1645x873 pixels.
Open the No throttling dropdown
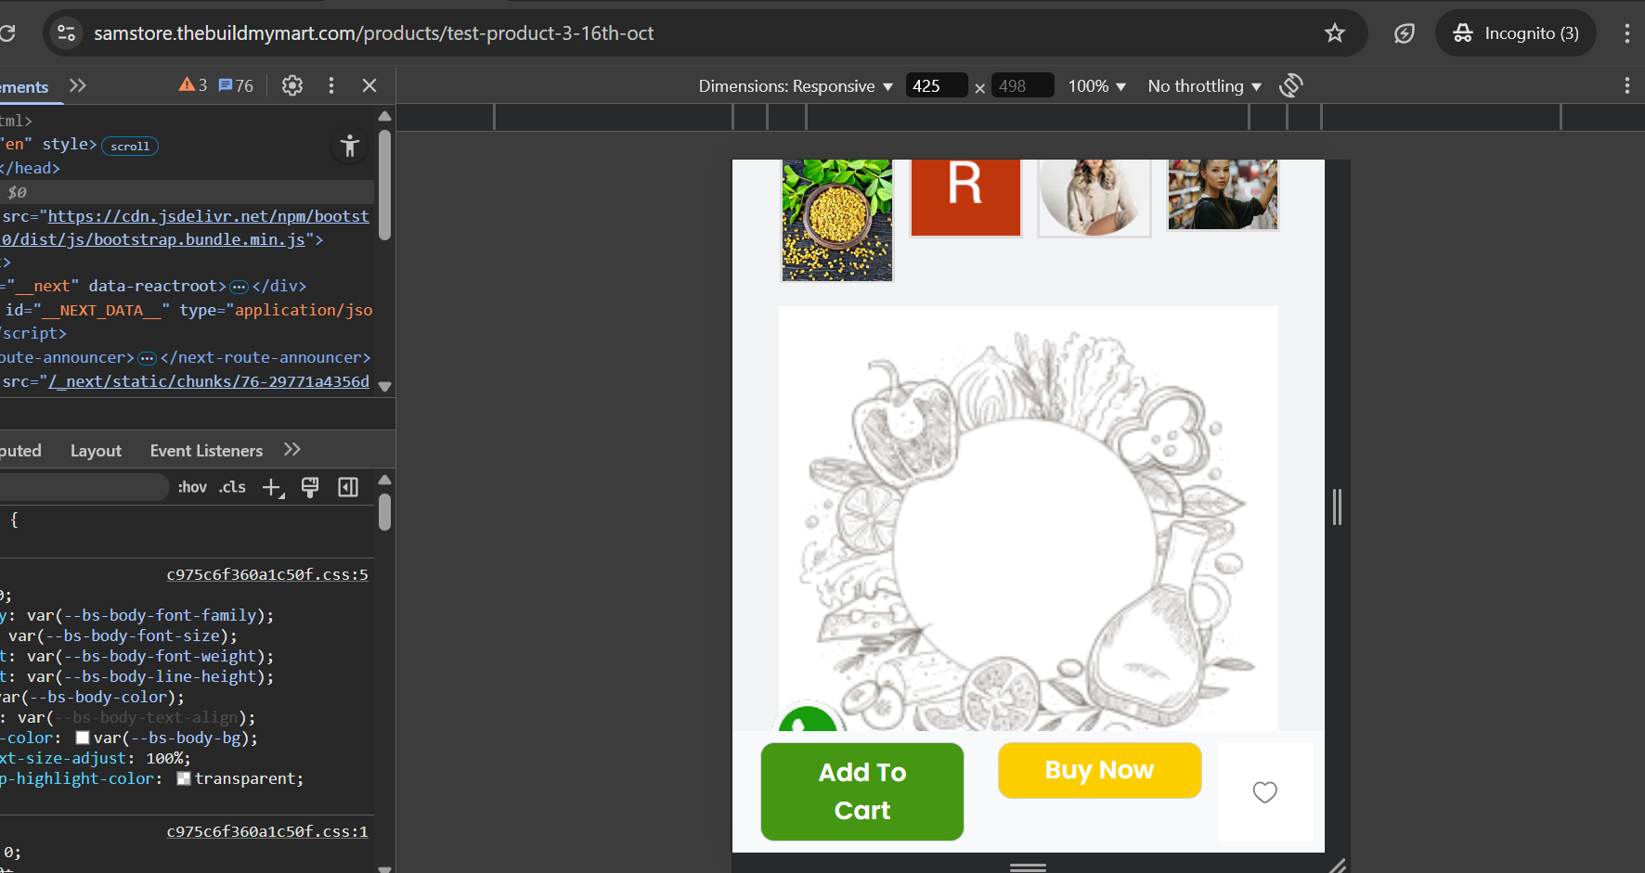(x=1204, y=86)
